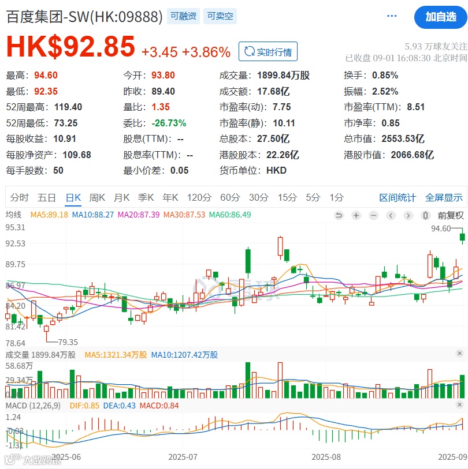Select the 月K chart tab
The height and width of the screenshot is (469, 468).
coord(121,197)
